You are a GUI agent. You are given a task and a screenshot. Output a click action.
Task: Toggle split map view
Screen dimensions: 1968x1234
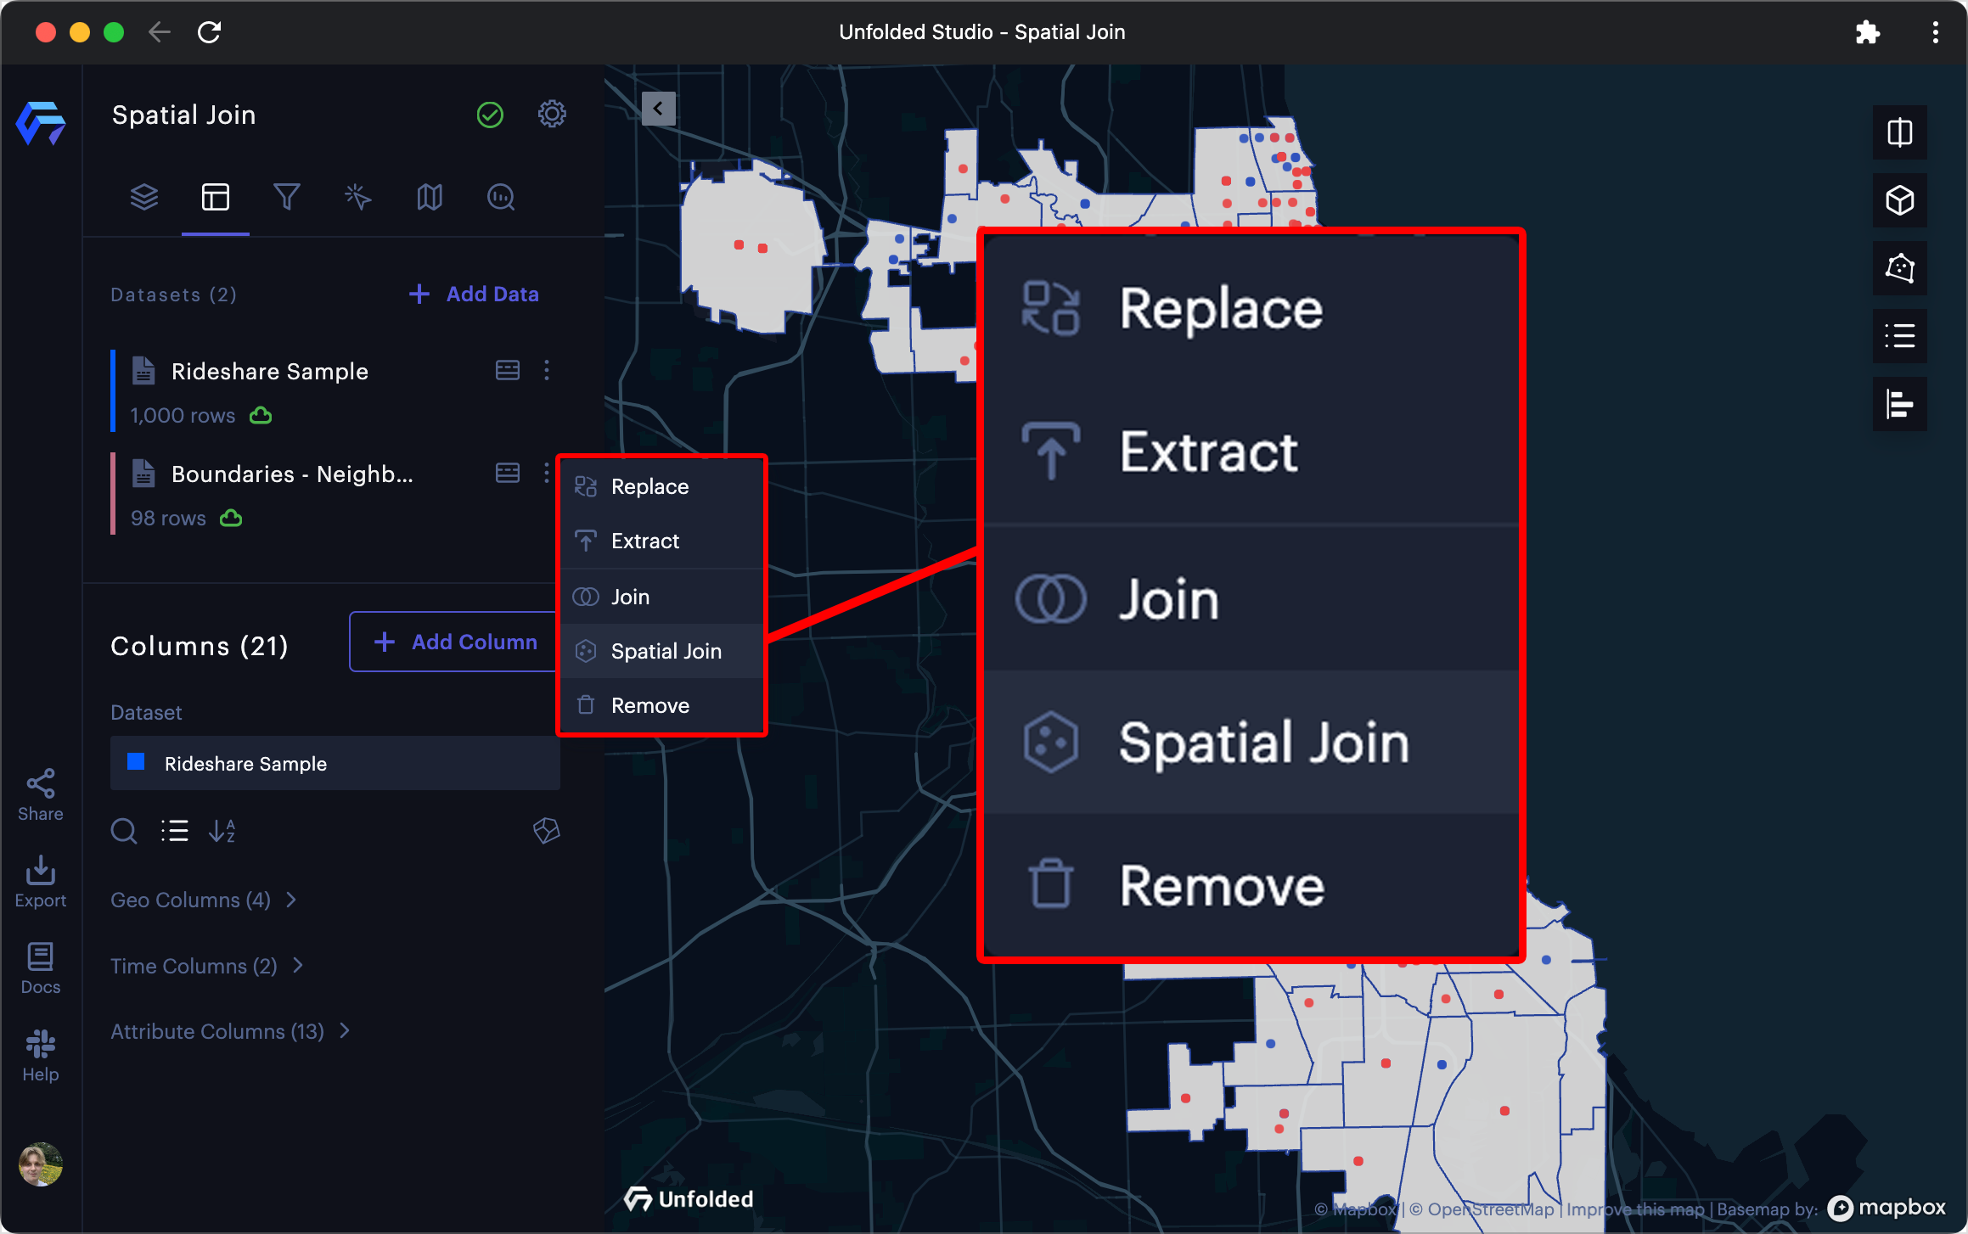point(1899,132)
